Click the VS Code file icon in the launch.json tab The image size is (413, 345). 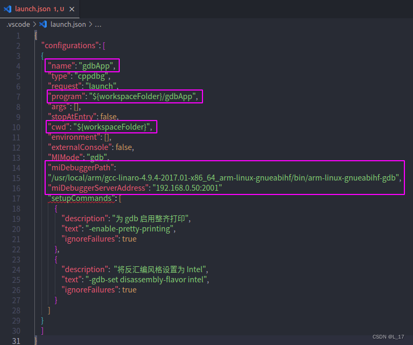8,9
